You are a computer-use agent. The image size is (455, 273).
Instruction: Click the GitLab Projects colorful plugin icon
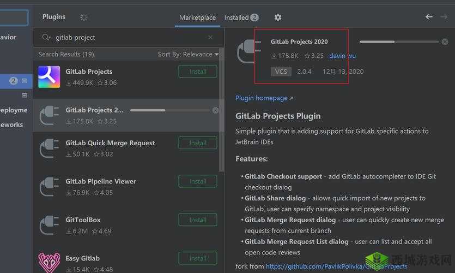[x=49, y=77]
